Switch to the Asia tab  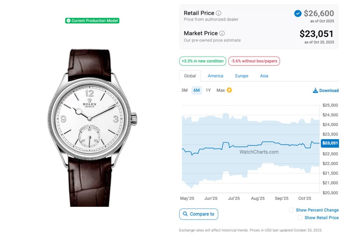[x=264, y=76]
